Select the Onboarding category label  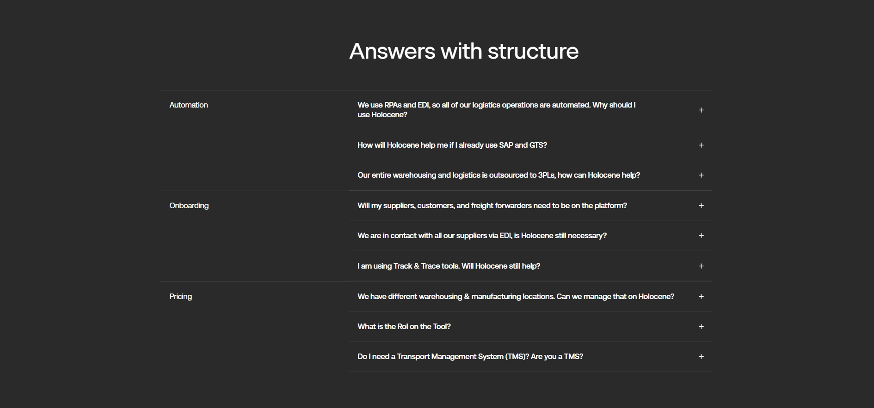pos(189,205)
